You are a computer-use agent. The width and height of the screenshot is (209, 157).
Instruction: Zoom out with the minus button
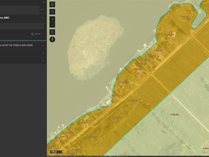pyautogui.click(x=53, y=25)
